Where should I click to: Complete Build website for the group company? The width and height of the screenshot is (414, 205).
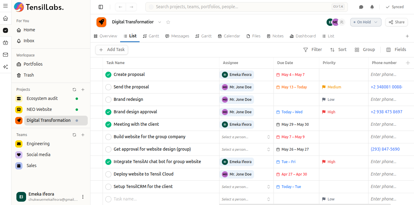pyautogui.click(x=108, y=137)
